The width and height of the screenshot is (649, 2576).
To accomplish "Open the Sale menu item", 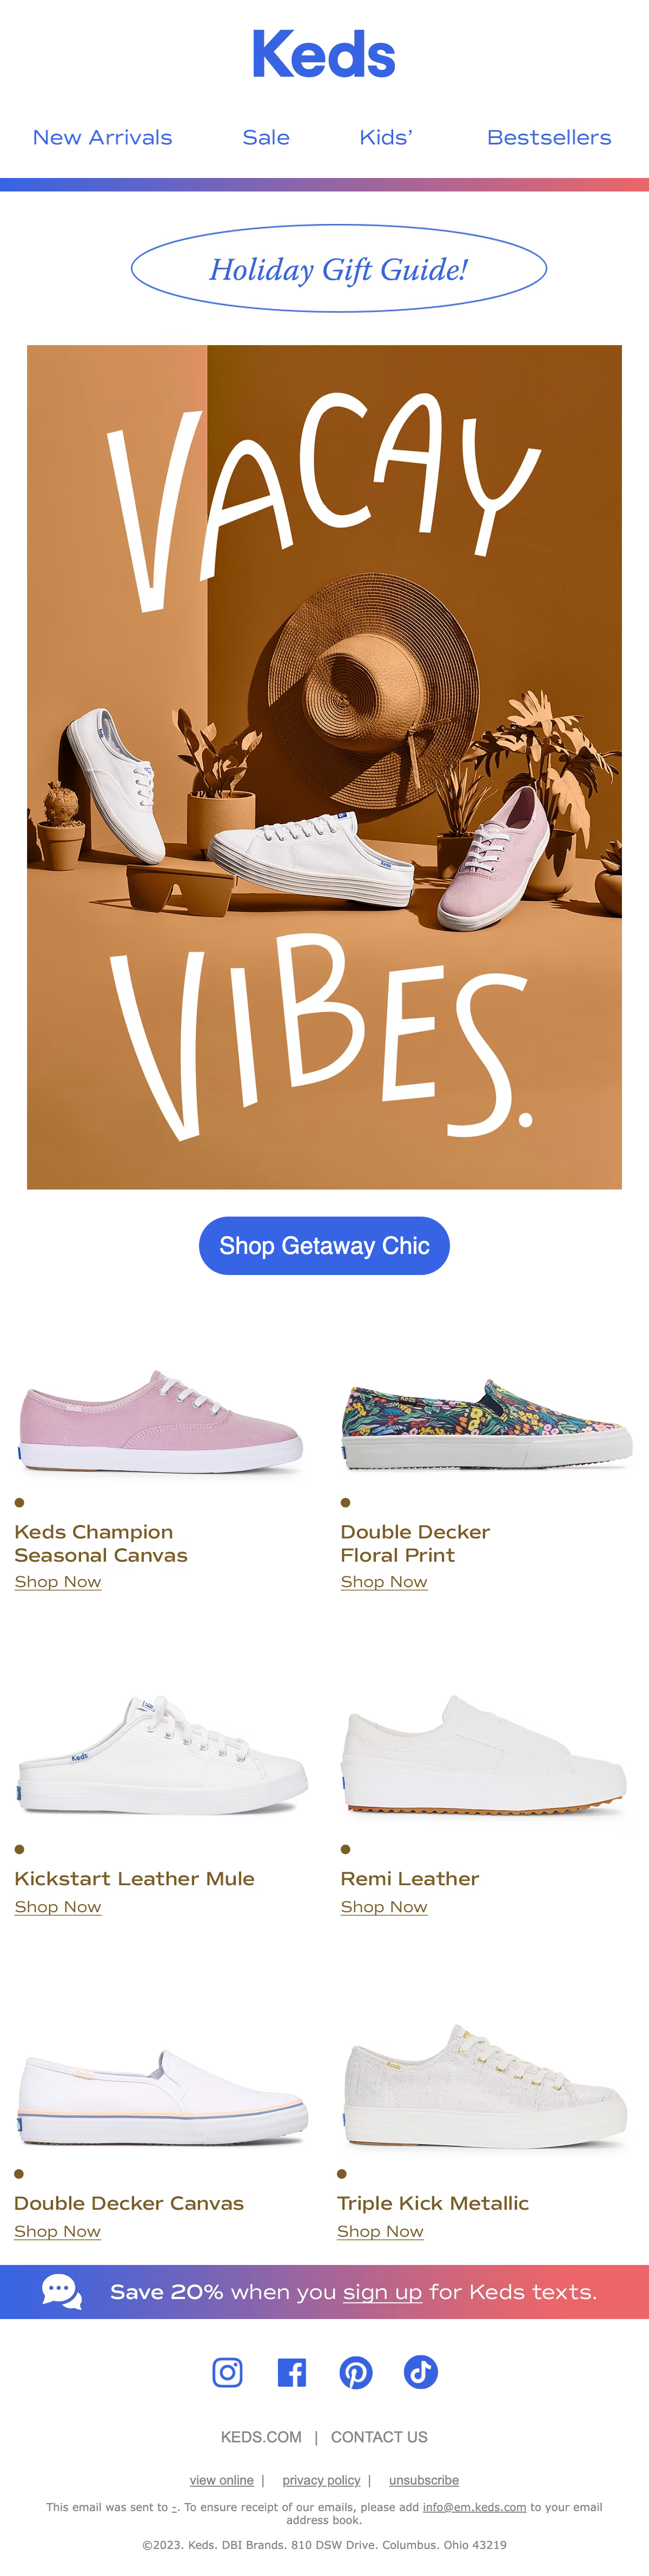I will [x=266, y=138].
